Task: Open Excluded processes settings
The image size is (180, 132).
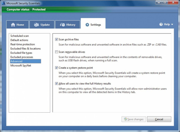Action: [x=22, y=57]
